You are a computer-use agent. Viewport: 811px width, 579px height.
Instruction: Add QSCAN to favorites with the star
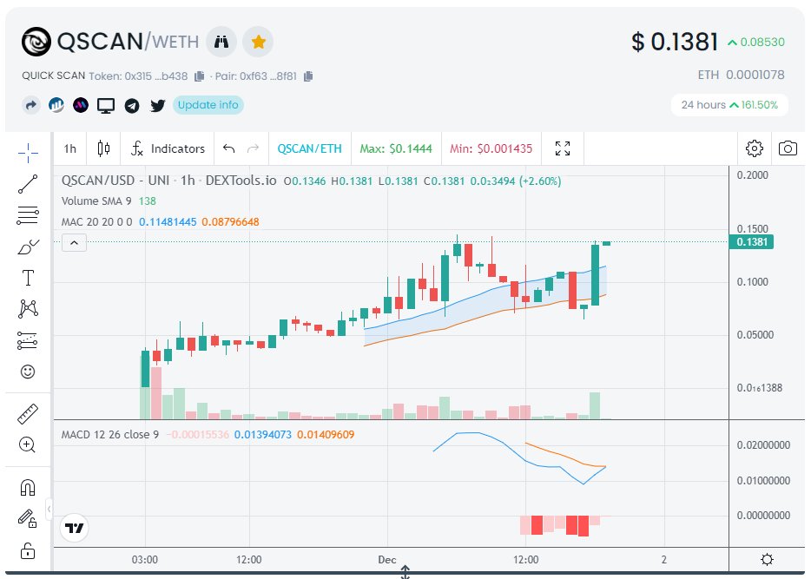coord(258,42)
